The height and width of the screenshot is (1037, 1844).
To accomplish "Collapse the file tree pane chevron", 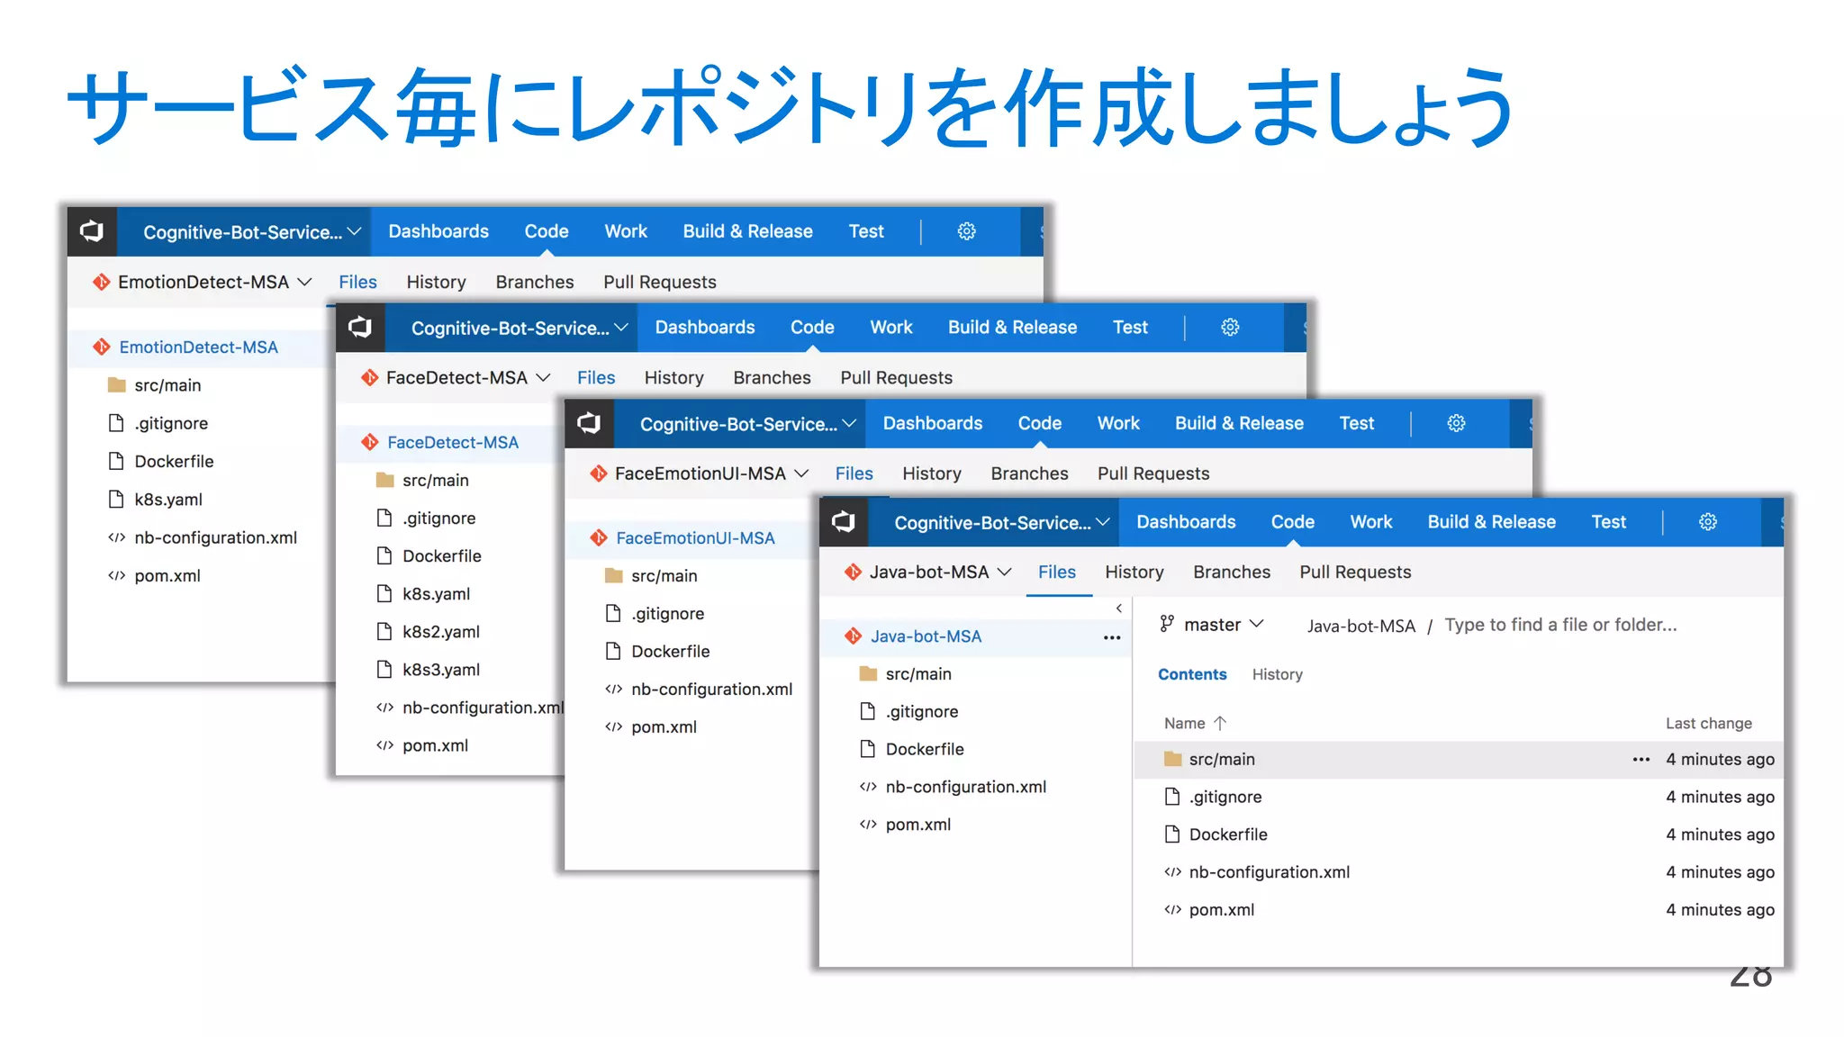I will tap(1119, 609).
